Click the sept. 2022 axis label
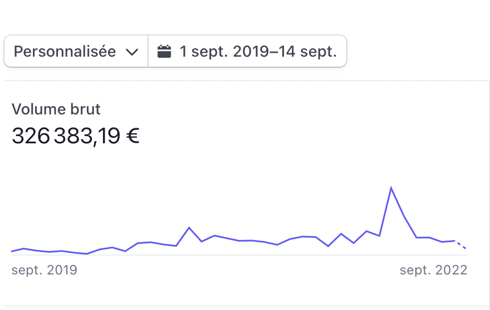The height and width of the screenshot is (310, 490). [433, 270]
